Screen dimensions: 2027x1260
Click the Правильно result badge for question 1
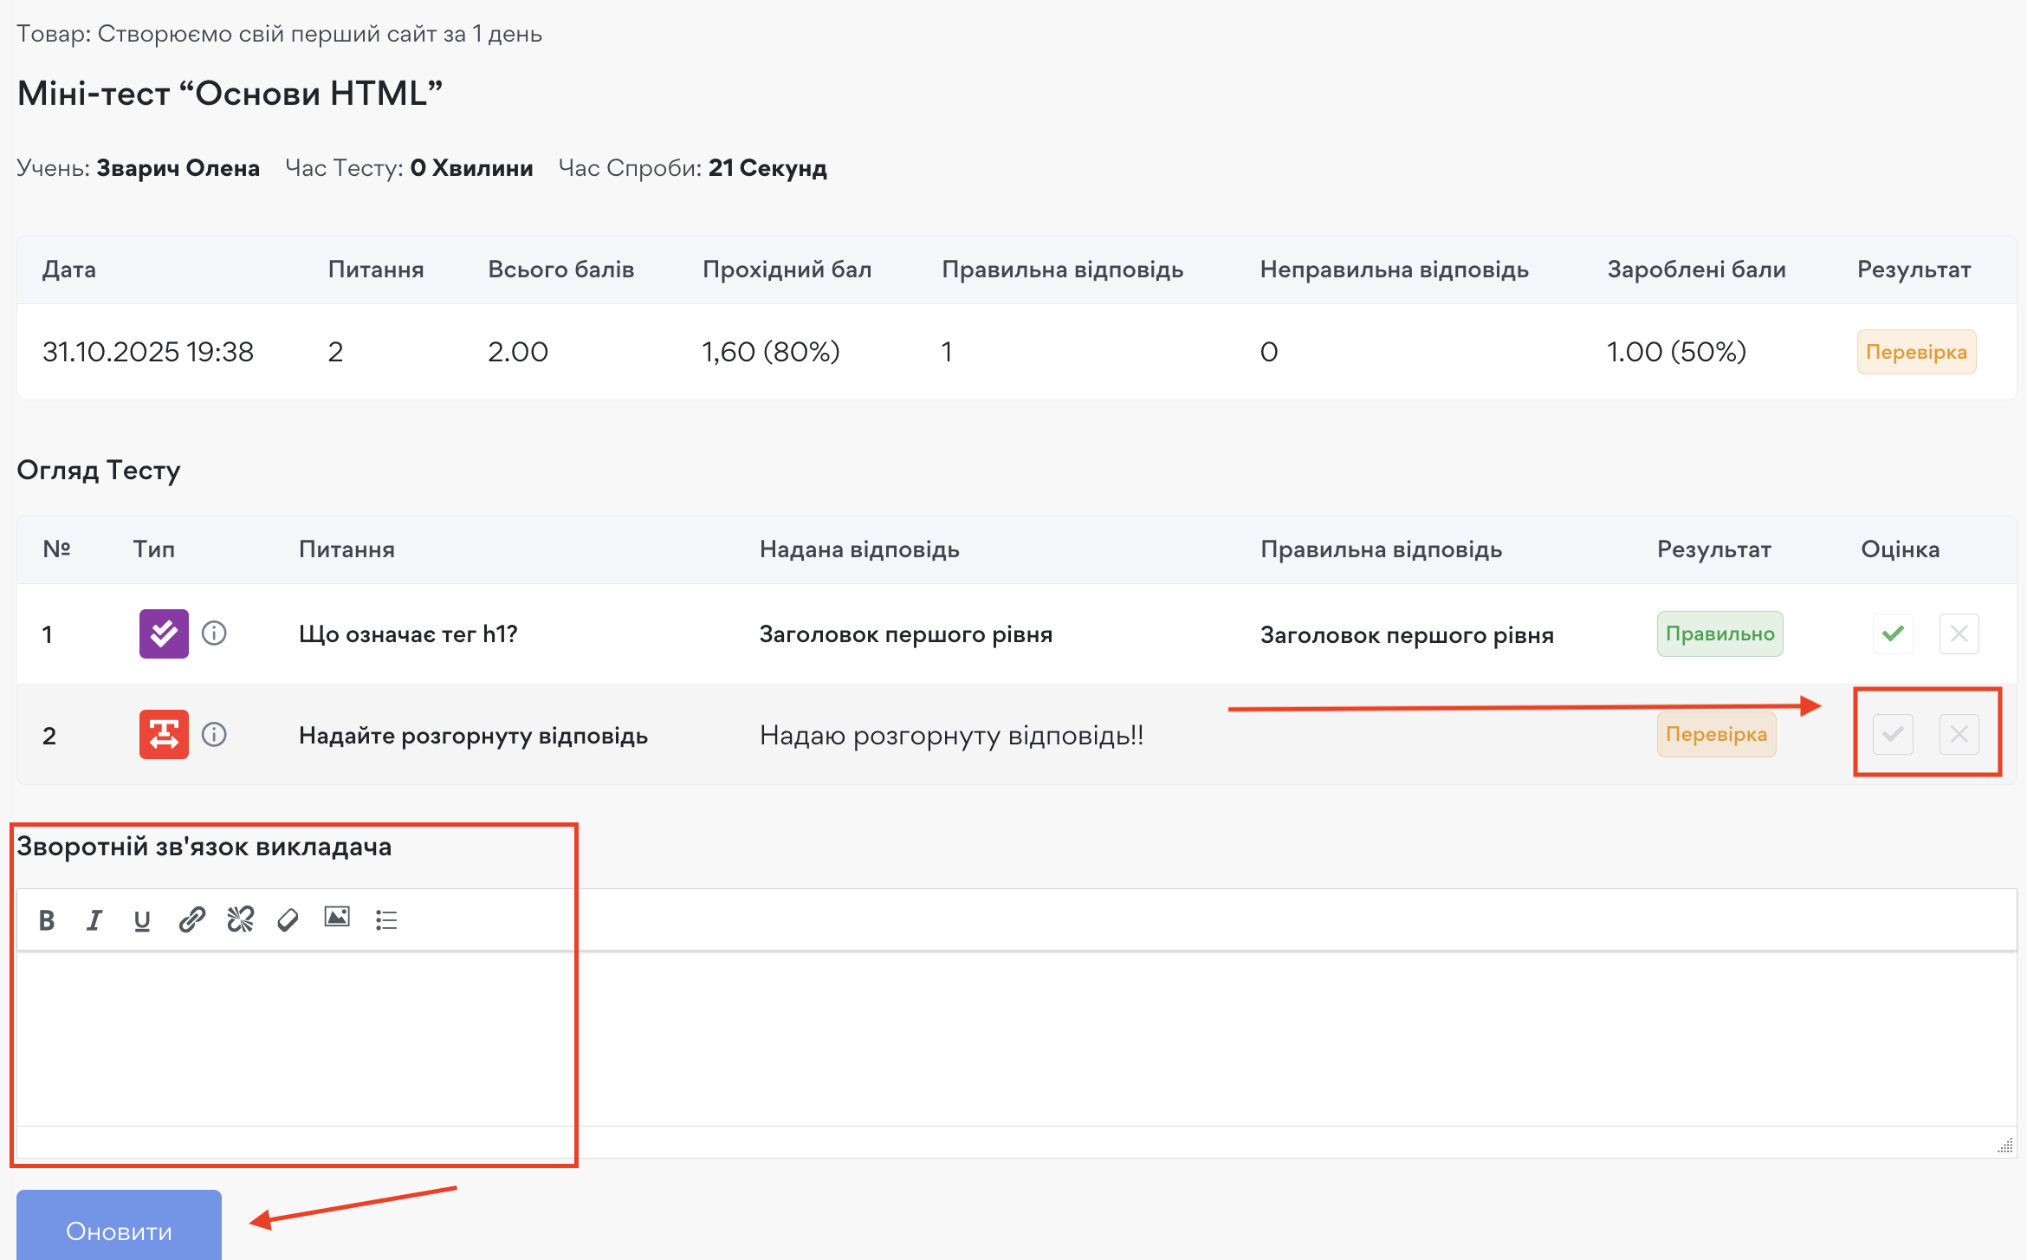(x=1719, y=633)
